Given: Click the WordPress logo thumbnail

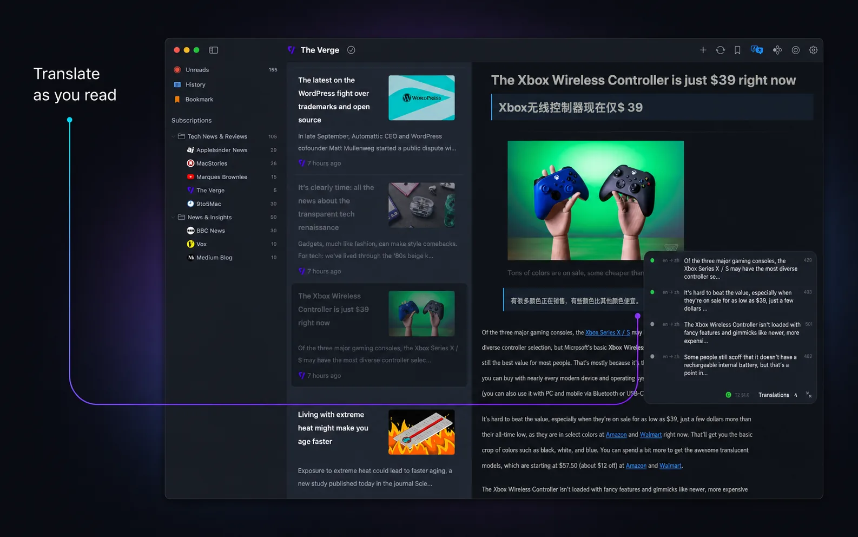Looking at the screenshot, I should coord(421,97).
